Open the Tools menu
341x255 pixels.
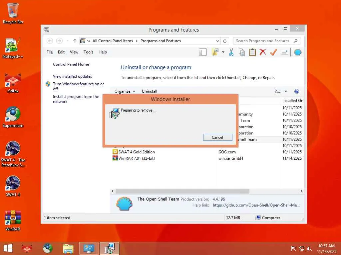click(88, 52)
